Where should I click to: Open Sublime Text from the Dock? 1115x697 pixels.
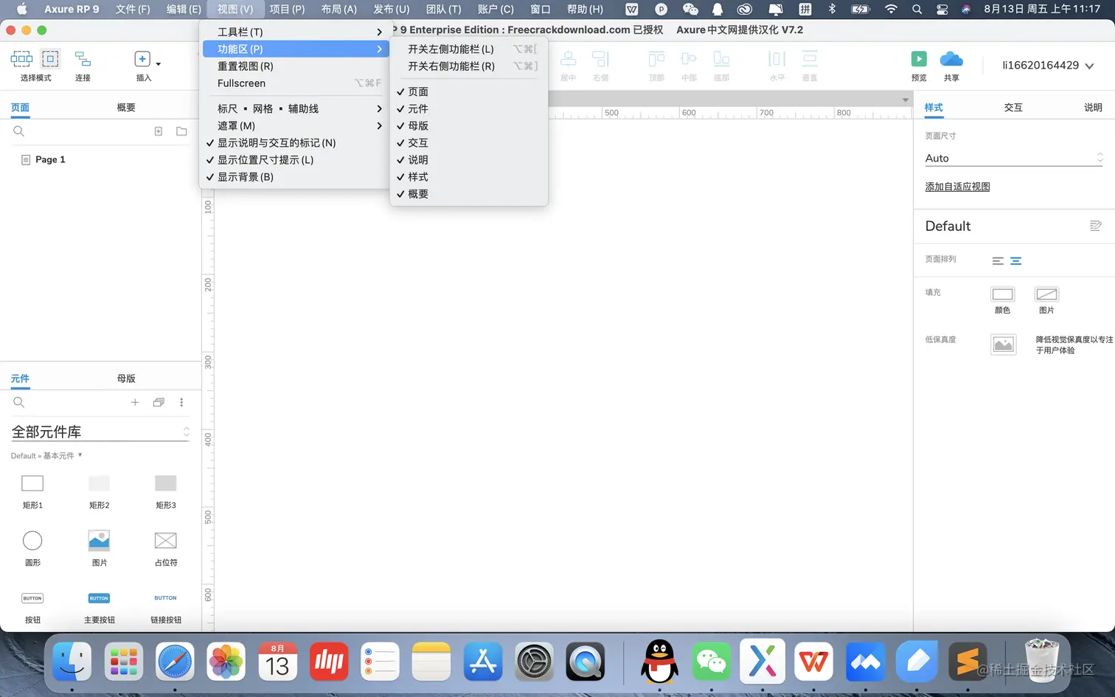click(x=968, y=662)
